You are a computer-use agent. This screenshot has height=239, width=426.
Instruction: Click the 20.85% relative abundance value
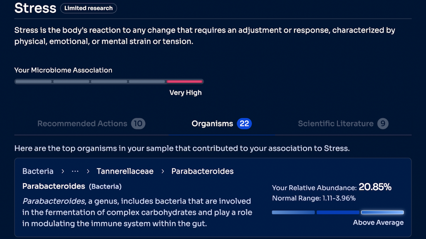(x=375, y=187)
